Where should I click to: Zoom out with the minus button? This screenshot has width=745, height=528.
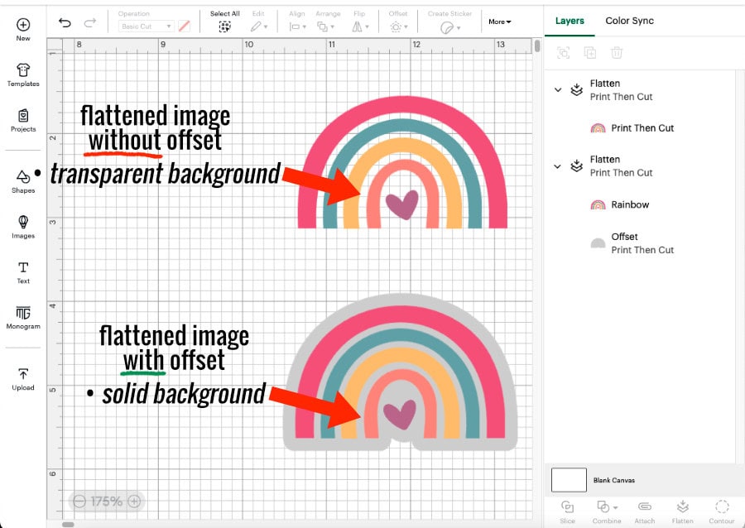point(79,502)
